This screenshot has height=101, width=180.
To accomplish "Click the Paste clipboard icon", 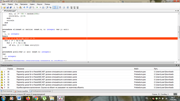I will [x=20, y=8].
